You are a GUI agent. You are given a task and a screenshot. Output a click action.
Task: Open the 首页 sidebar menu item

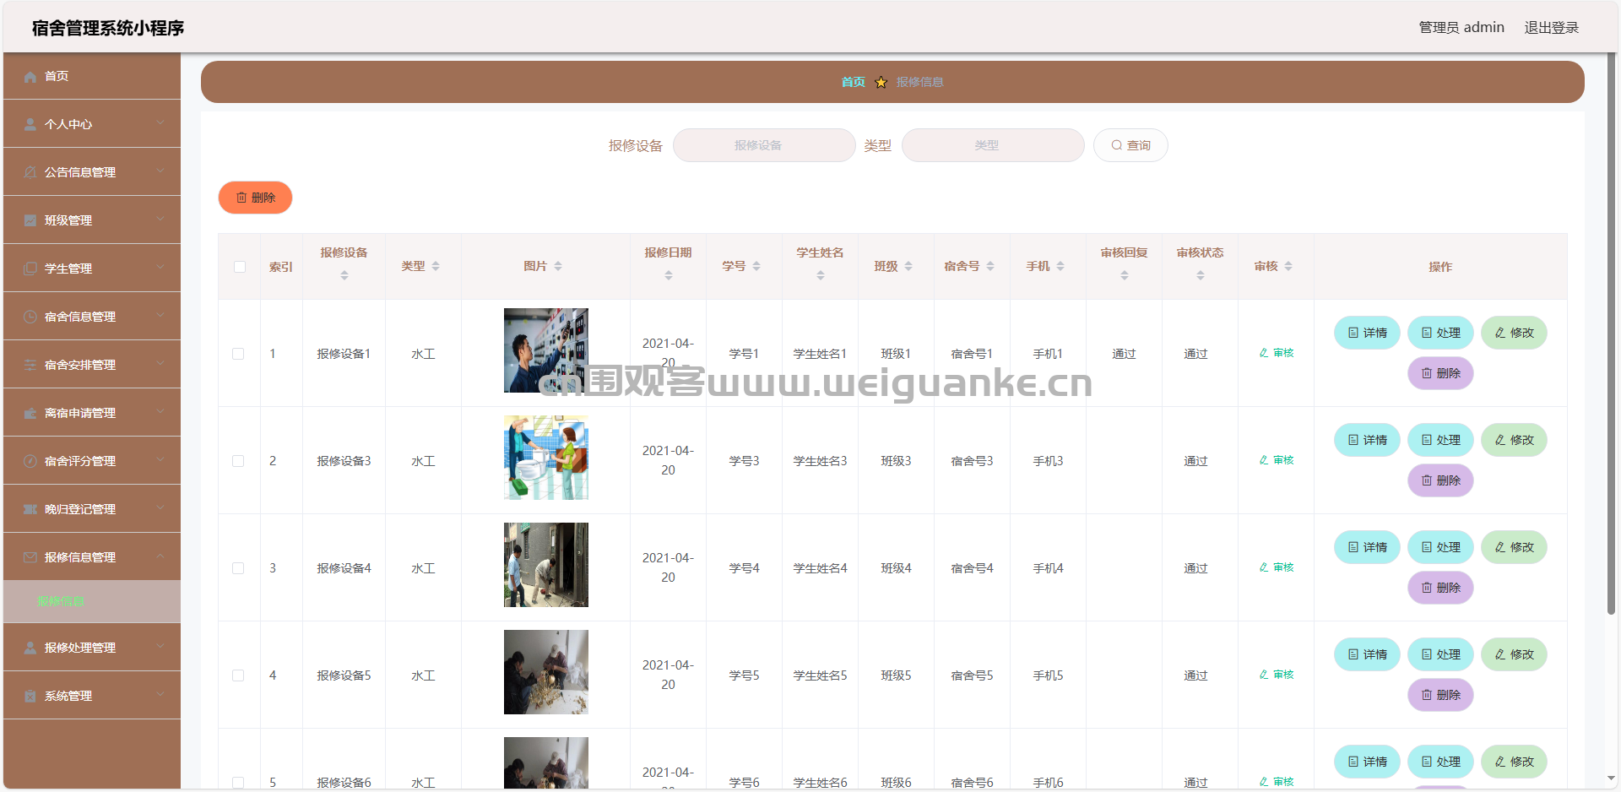pyautogui.click(x=92, y=76)
